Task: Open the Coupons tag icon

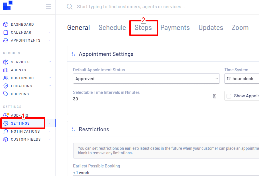Action: [6, 94]
